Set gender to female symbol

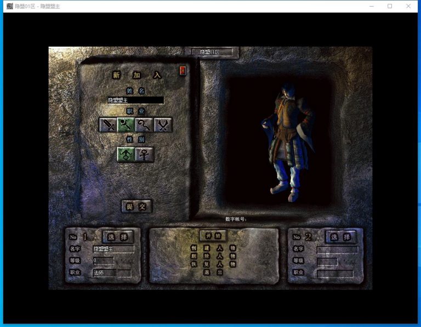tap(145, 154)
